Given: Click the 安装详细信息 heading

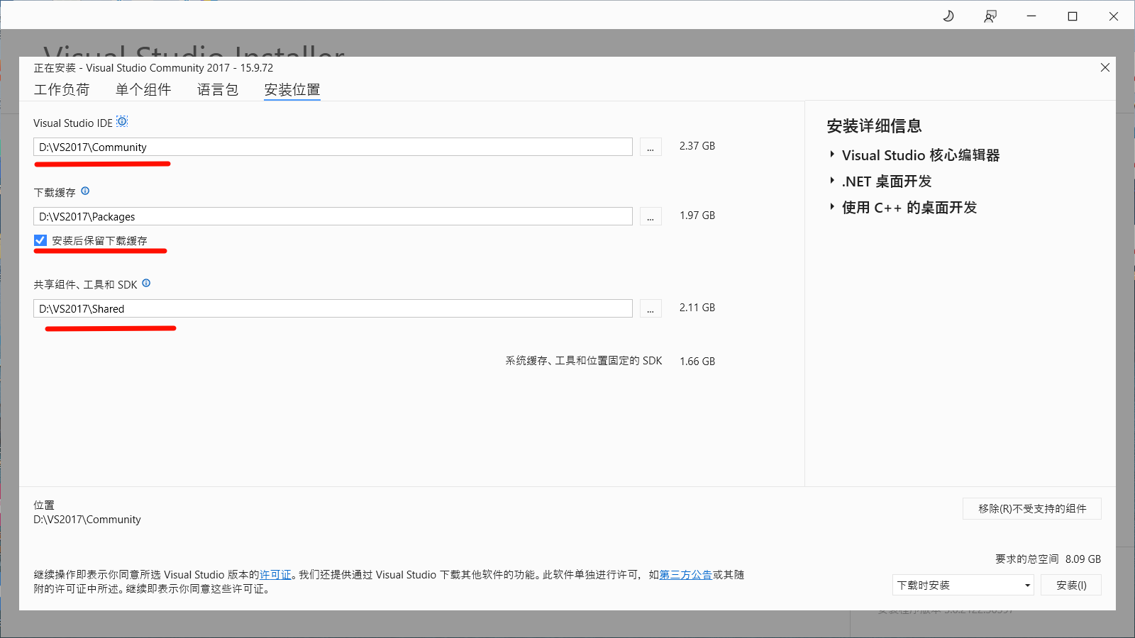Looking at the screenshot, I should 874,126.
